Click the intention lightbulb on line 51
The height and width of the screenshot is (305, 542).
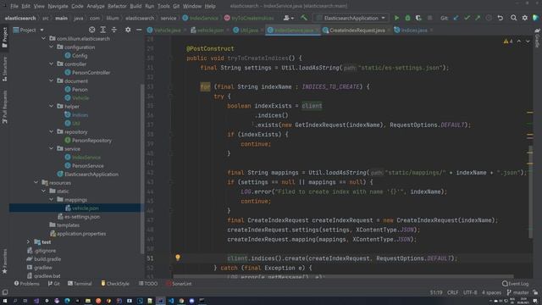(x=178, y=258)
